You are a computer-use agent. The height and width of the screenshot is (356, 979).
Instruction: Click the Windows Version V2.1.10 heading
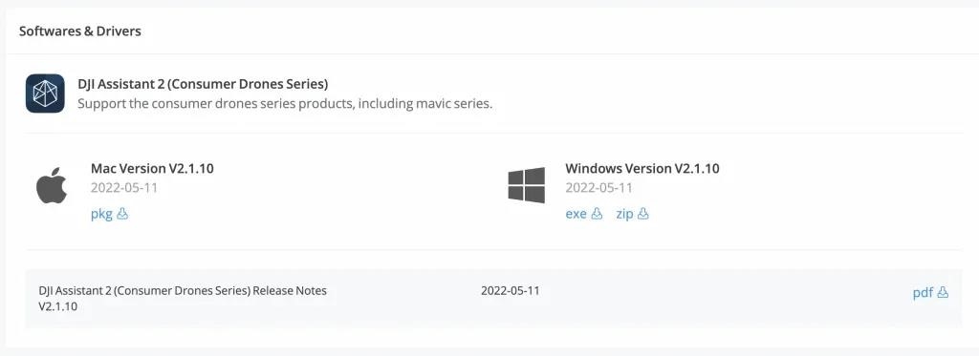[642, 168]
